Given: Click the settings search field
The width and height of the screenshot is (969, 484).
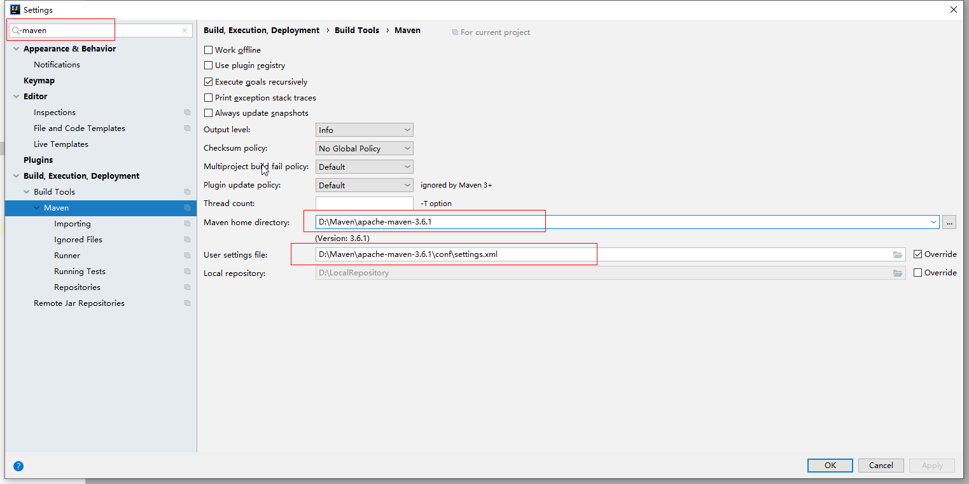Looking at the screenshot, I should pos(102,31).
